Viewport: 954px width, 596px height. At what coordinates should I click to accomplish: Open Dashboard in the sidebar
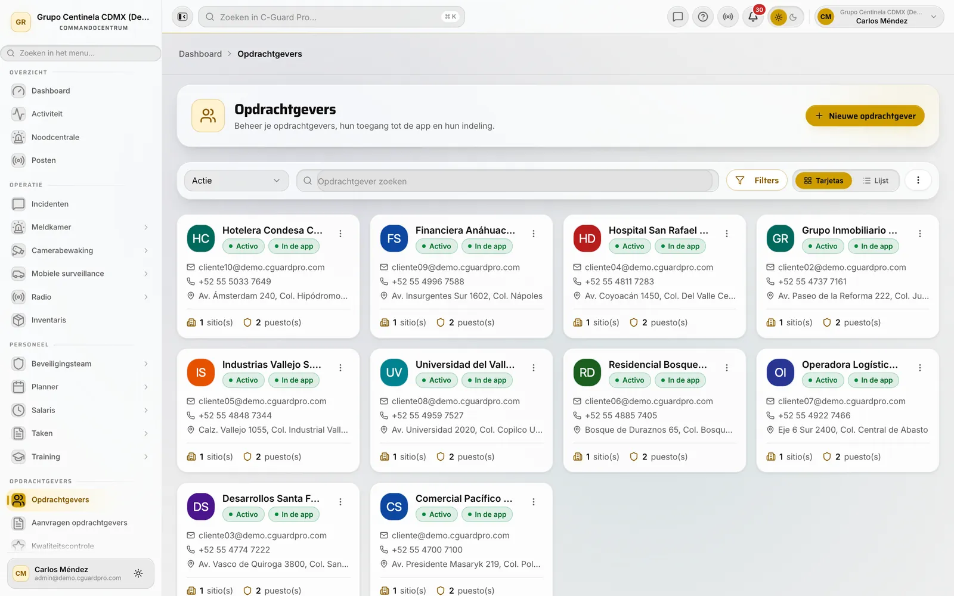click(80, 91)
